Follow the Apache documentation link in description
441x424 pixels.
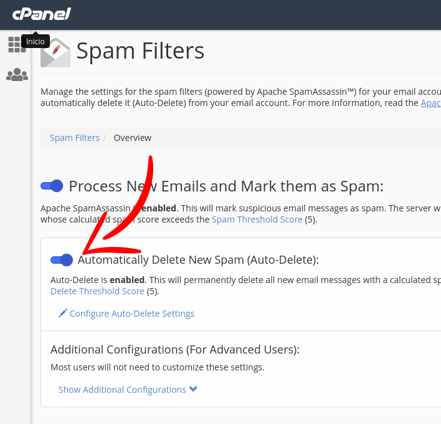pyautogui.click(x=430, y=103)
